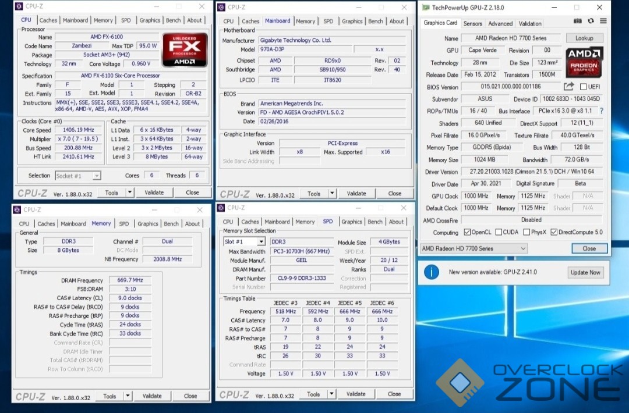Click the Memory Type value GDDR5 (Elpida)
Image resolution: width=629 pixels, height=413 pixels.
pos(492,147)
